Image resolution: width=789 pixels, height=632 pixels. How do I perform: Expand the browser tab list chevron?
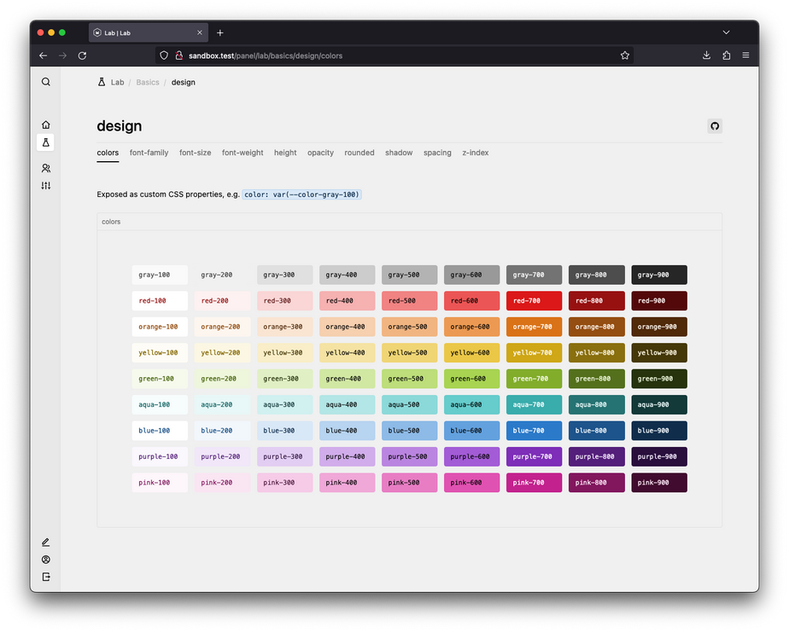(726, 32)
